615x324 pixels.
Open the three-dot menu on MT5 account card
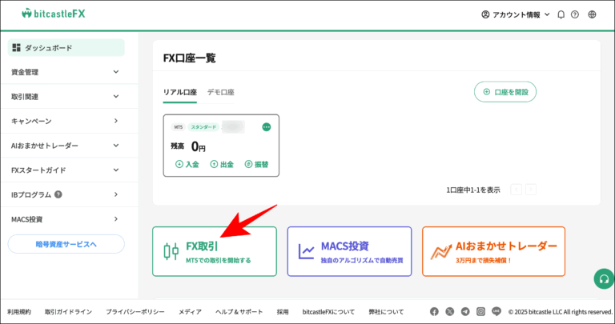coord(267,127)
